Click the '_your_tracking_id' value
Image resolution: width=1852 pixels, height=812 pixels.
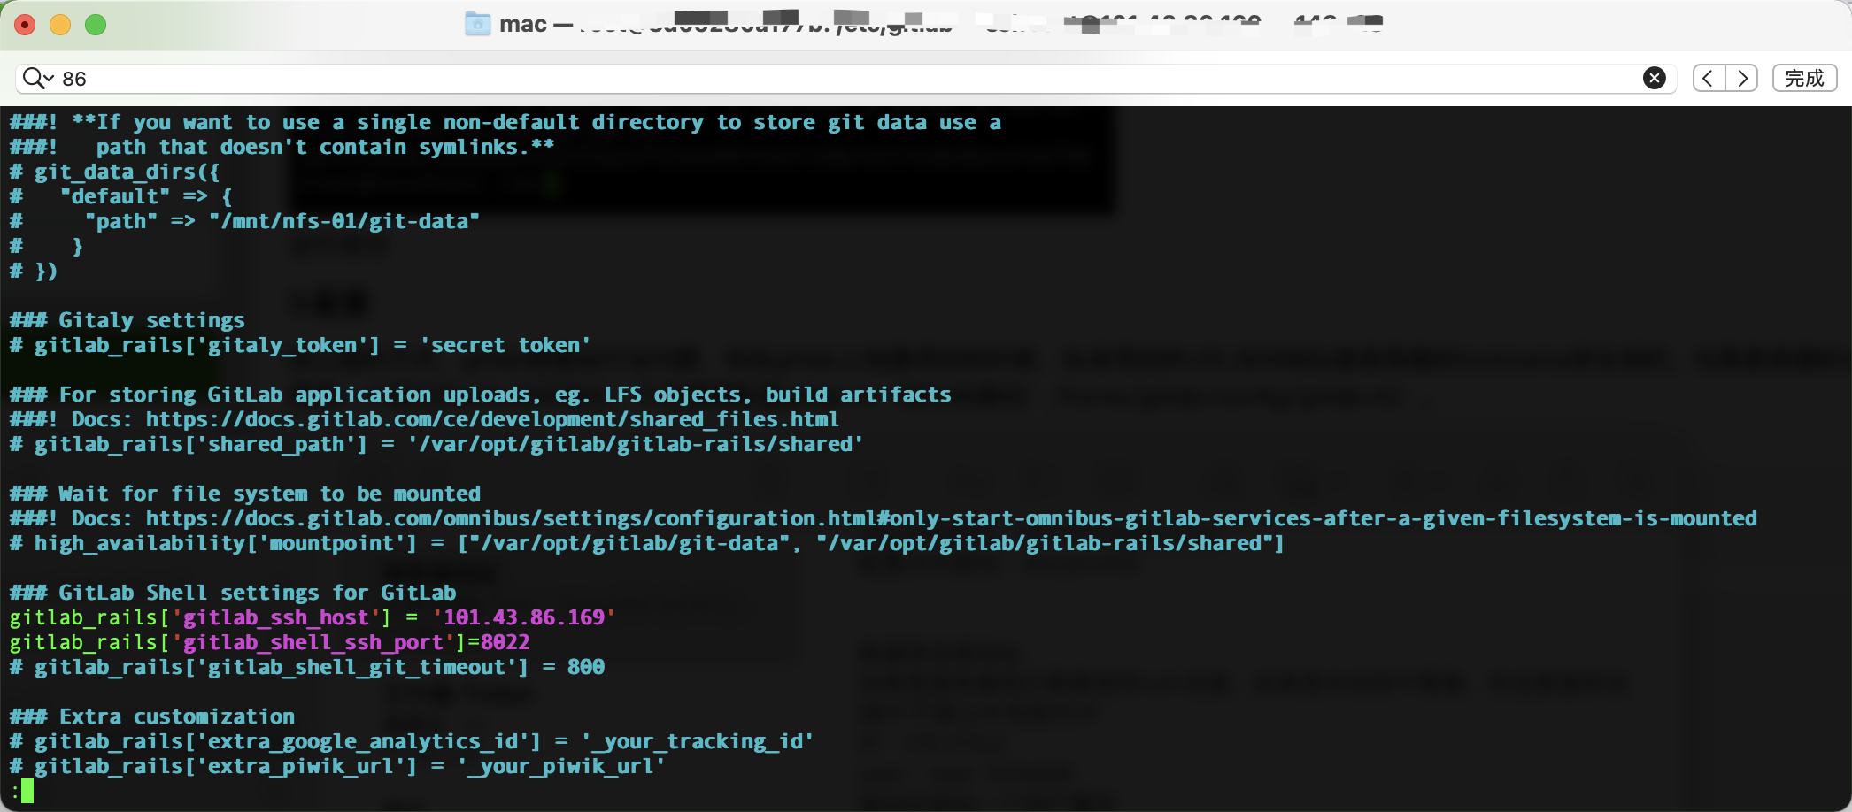tap(698, 741)
